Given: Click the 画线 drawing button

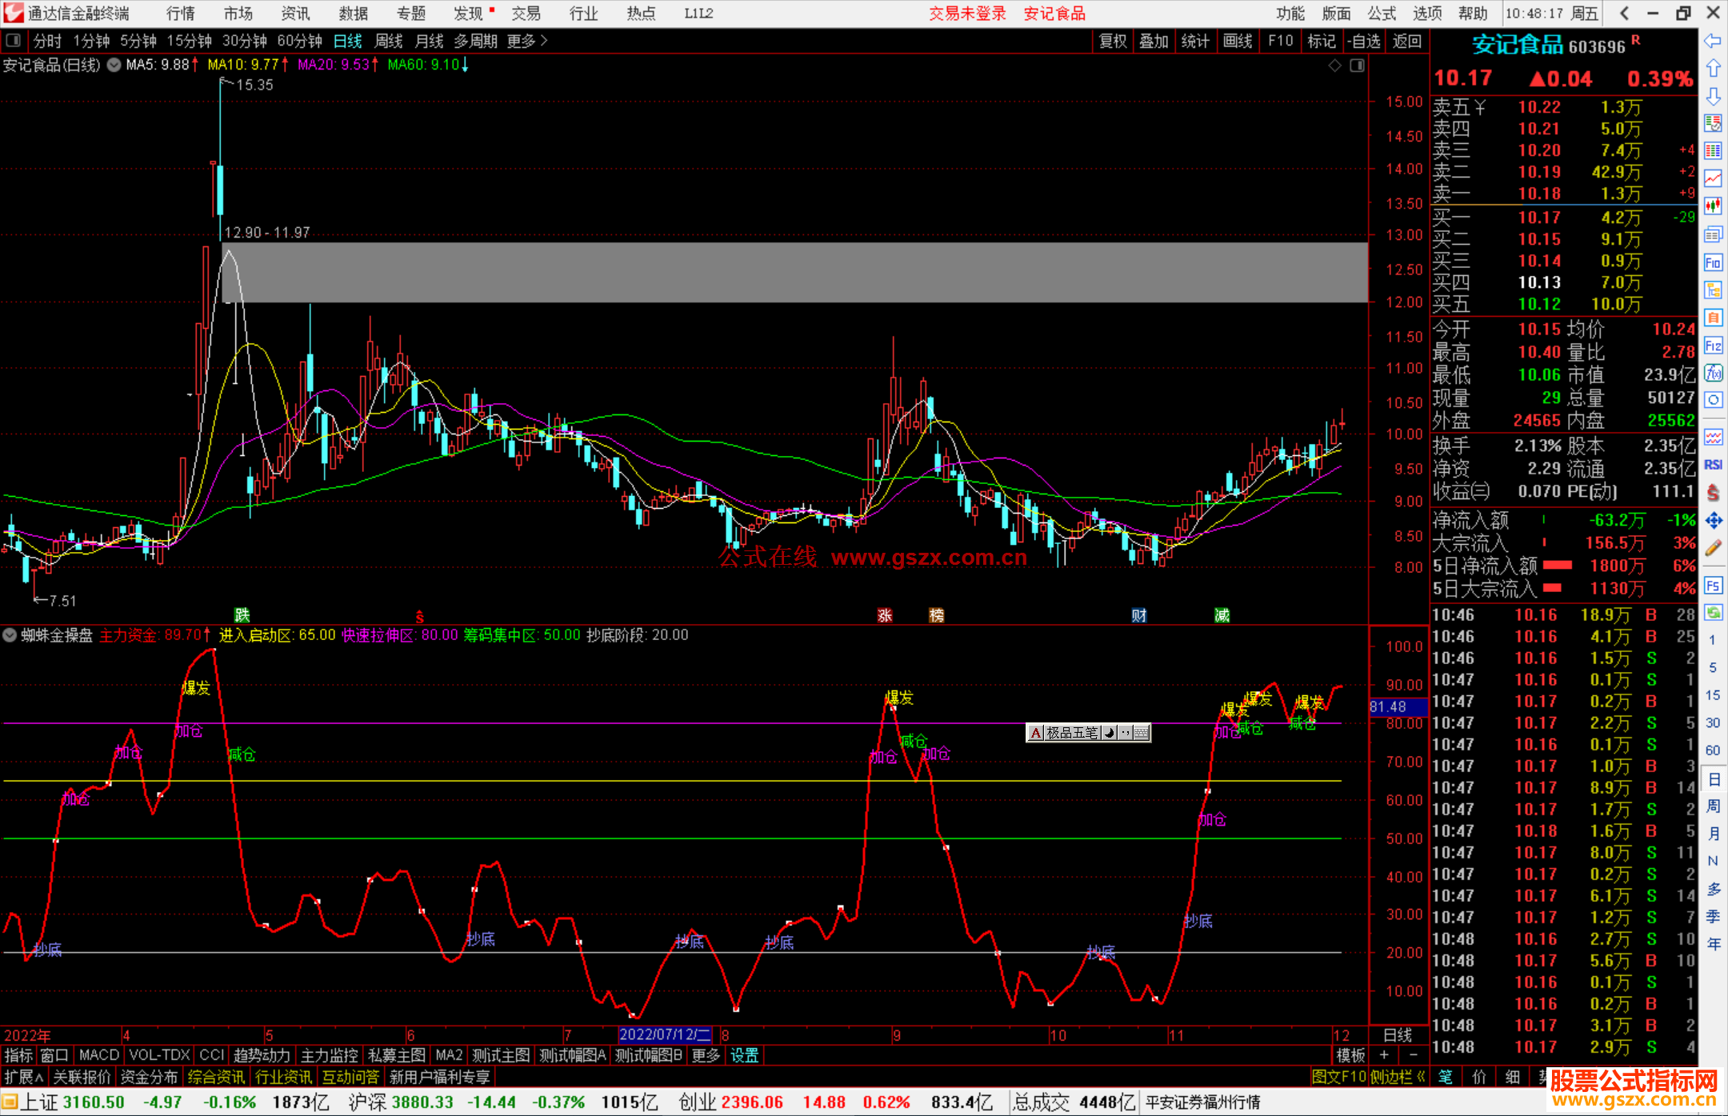Looking at the screenshot, I should (x=1237, y=41).
